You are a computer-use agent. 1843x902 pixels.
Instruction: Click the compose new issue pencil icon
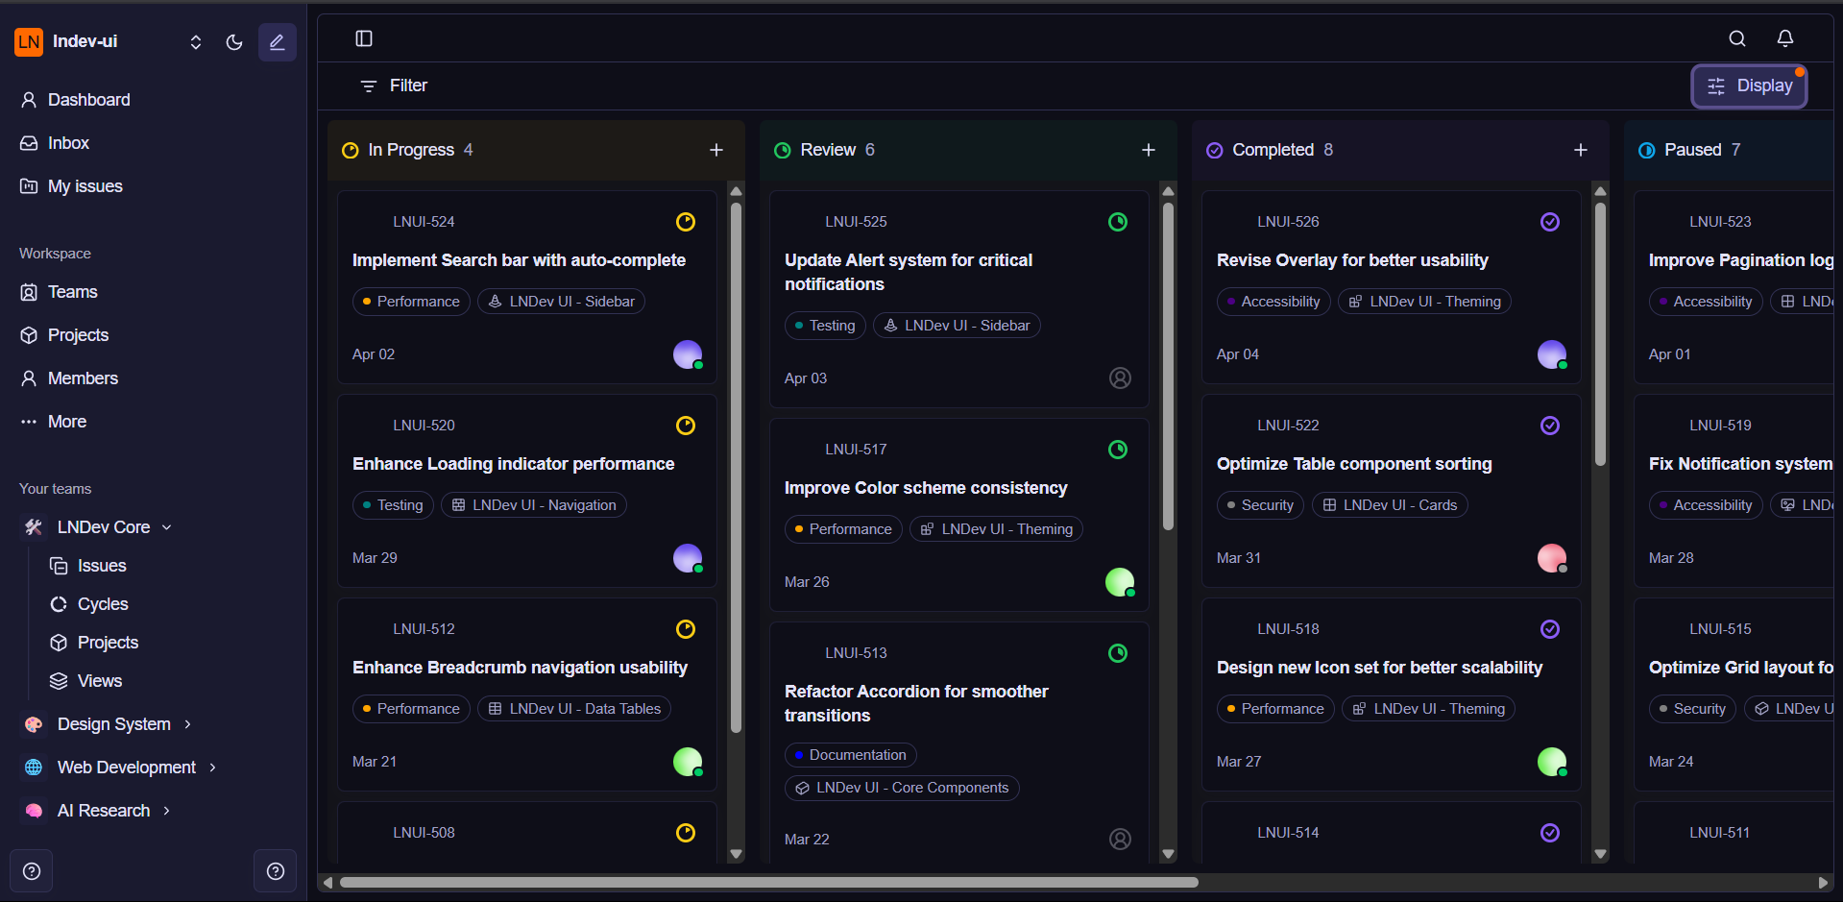click(277, 42)
